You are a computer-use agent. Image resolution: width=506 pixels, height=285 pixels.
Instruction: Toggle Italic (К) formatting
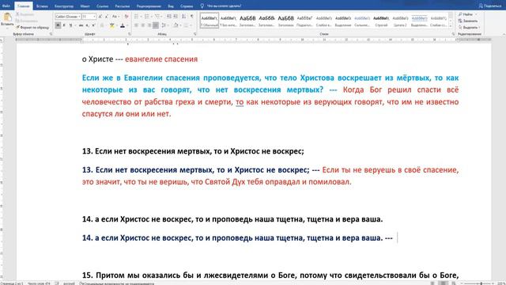(64, 25)
